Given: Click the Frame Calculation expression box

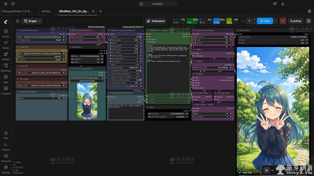Looking at the screenshot, I should pyautogui.click(x=126, y=112).
